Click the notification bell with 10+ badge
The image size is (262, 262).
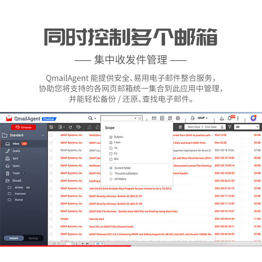(230, 118)
